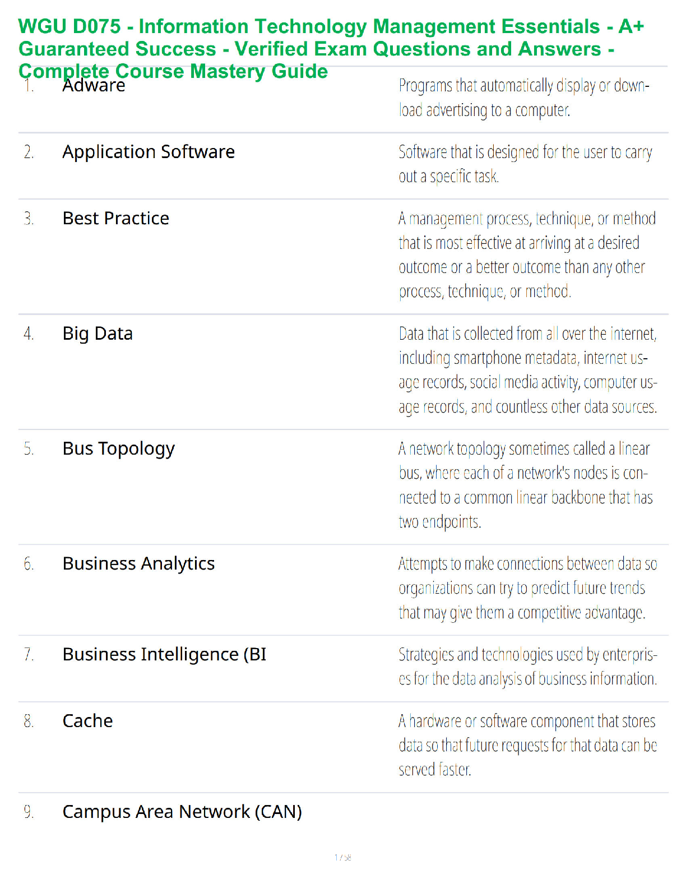Screen dimensions: 686x888
Task: Click the Business Analytics definition paragraph
Action: (x=527, y=588)
